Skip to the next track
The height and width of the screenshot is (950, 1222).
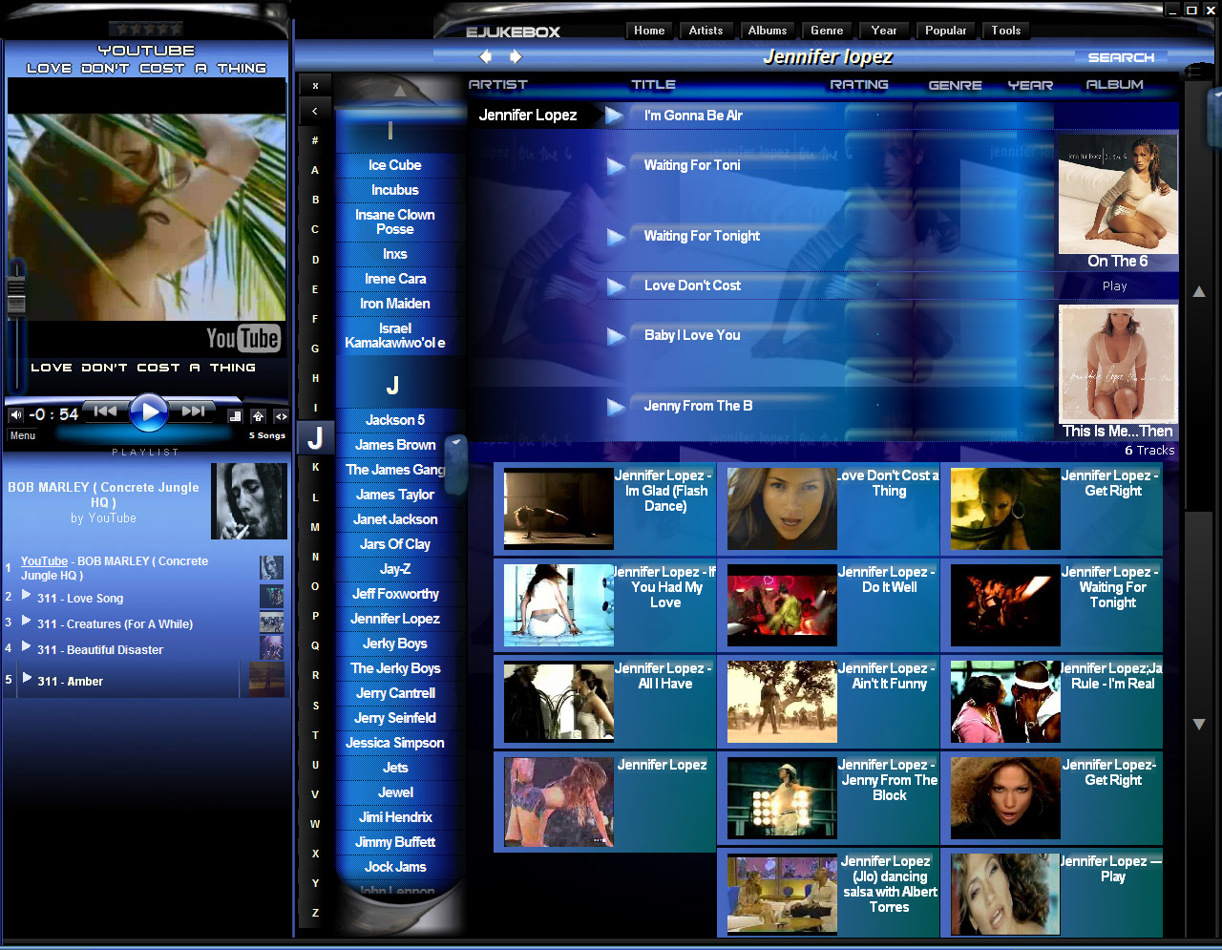click(192, 412)
